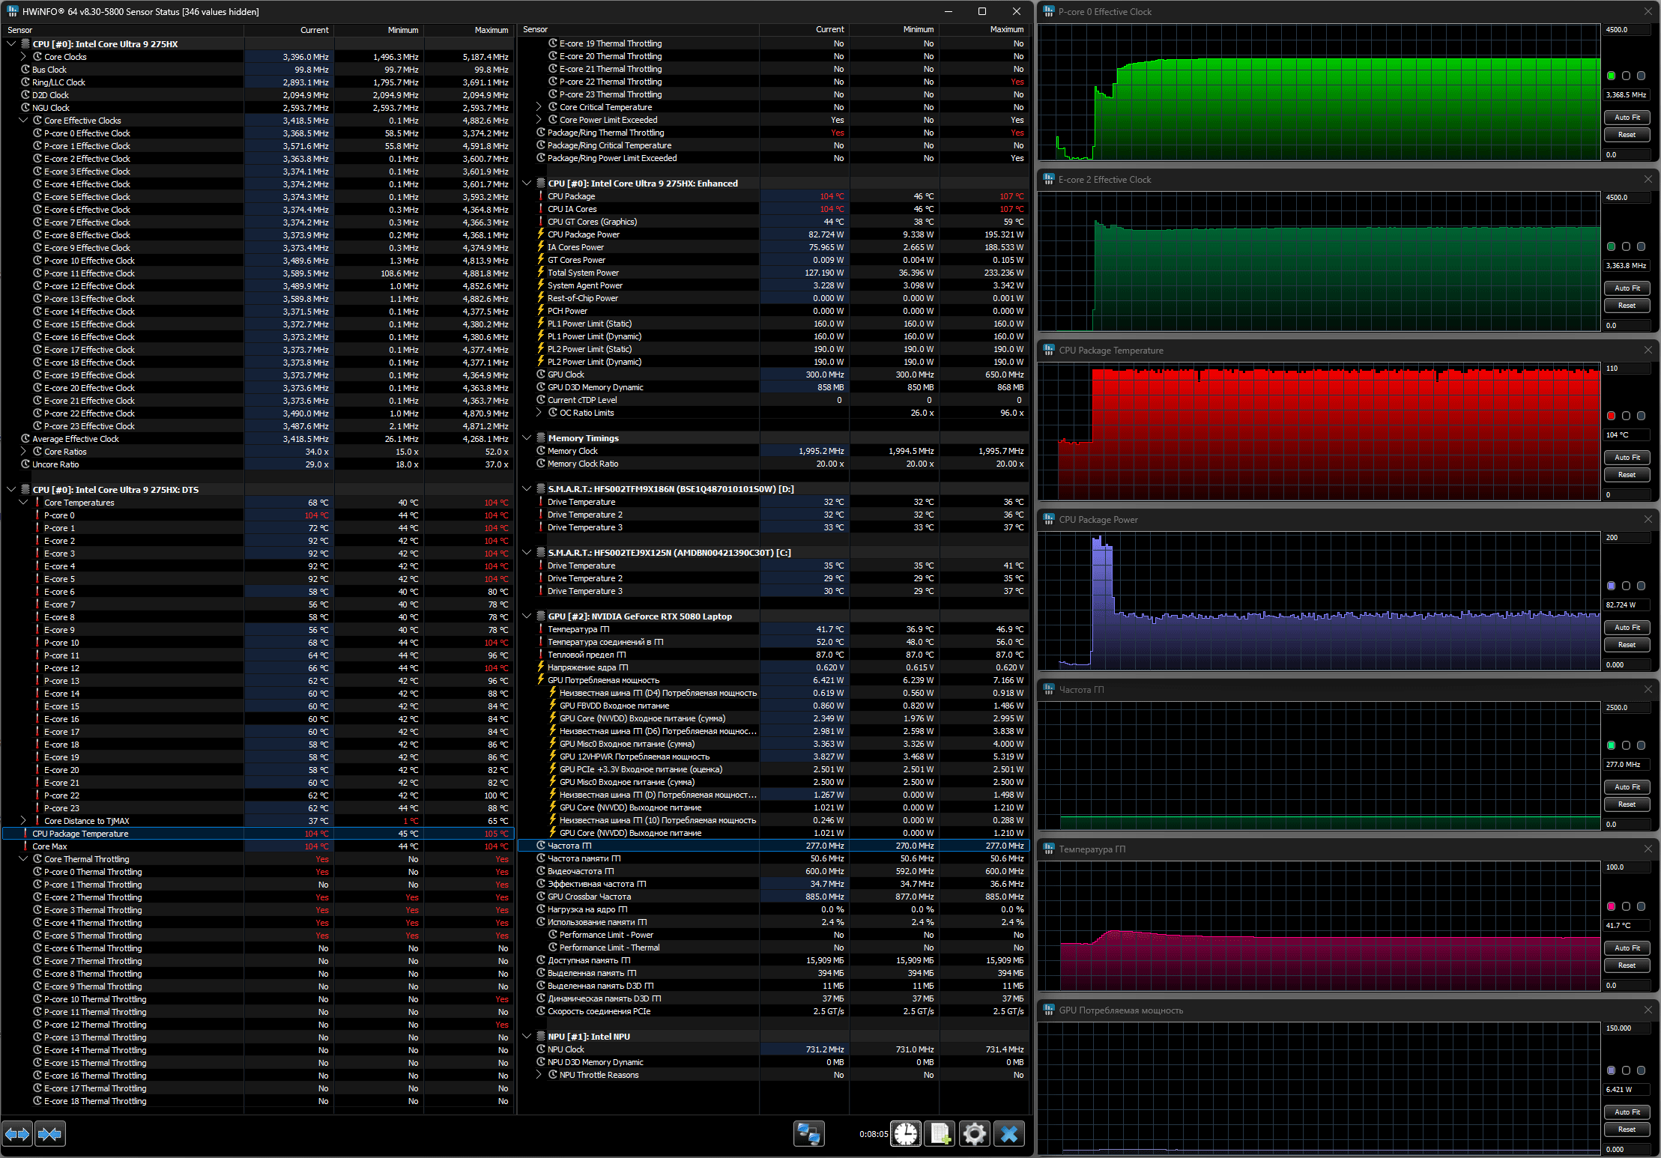Screen dimensions: 1661x1158
Task: Click the Sensor column header in right panel
Action: pyautogui.click(x=536, y=30)
